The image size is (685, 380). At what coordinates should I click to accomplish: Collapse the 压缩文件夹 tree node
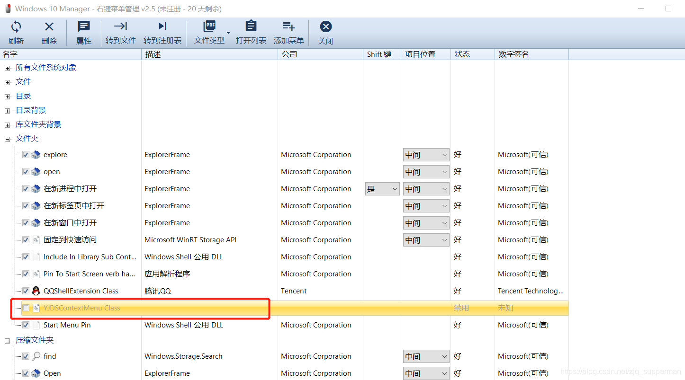click(7, 341)
